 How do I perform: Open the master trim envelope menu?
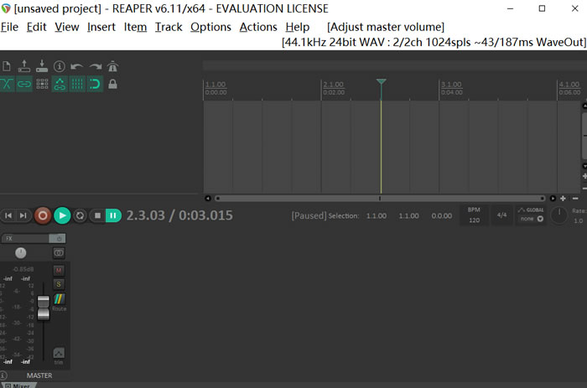59,354
